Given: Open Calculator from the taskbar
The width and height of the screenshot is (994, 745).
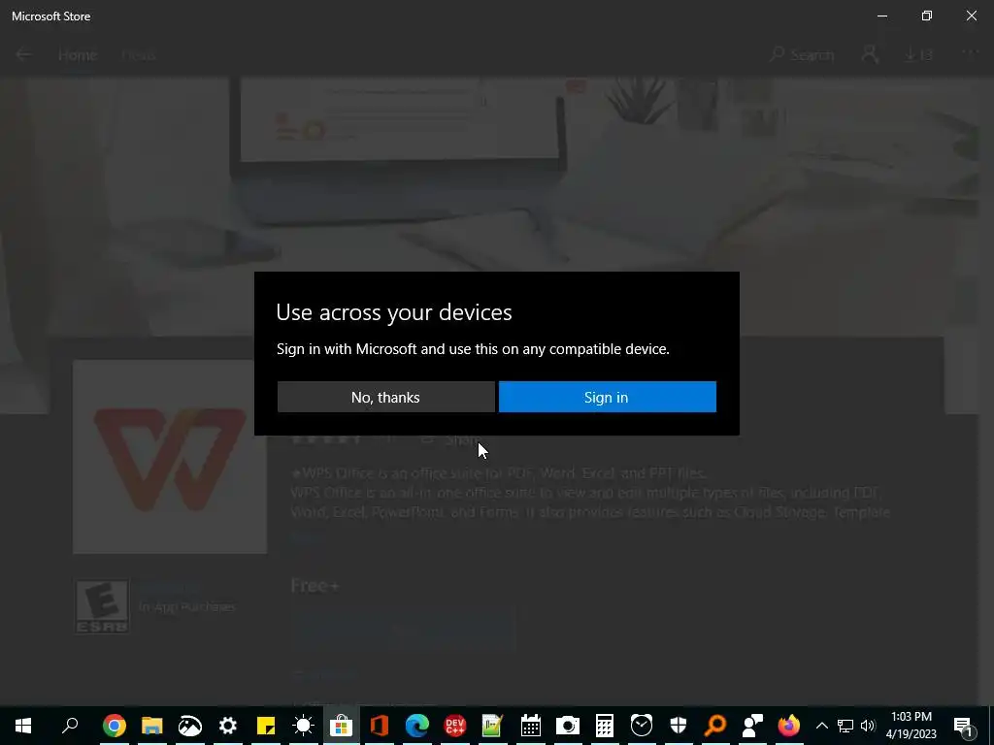Looking at the screenshot, I should click(x=605, y=726).
